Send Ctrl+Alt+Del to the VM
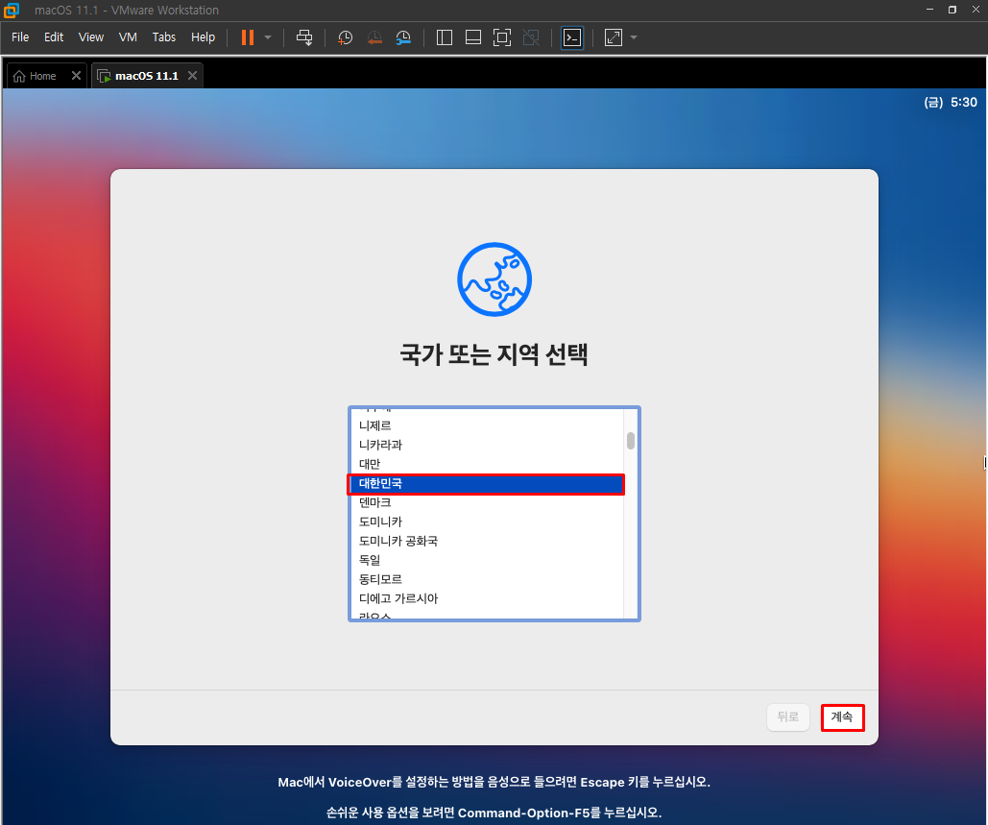 point(304,37)
